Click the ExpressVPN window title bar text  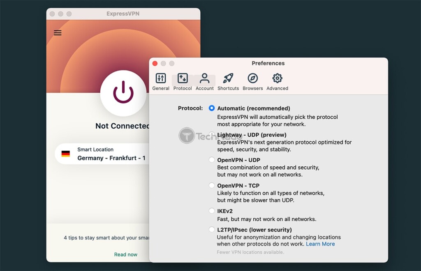click(x=123, y=14)
